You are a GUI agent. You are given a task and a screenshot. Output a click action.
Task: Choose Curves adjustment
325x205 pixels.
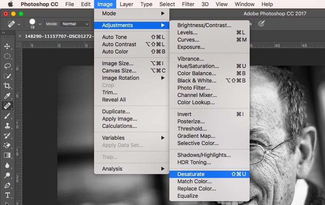coord(210,40)
